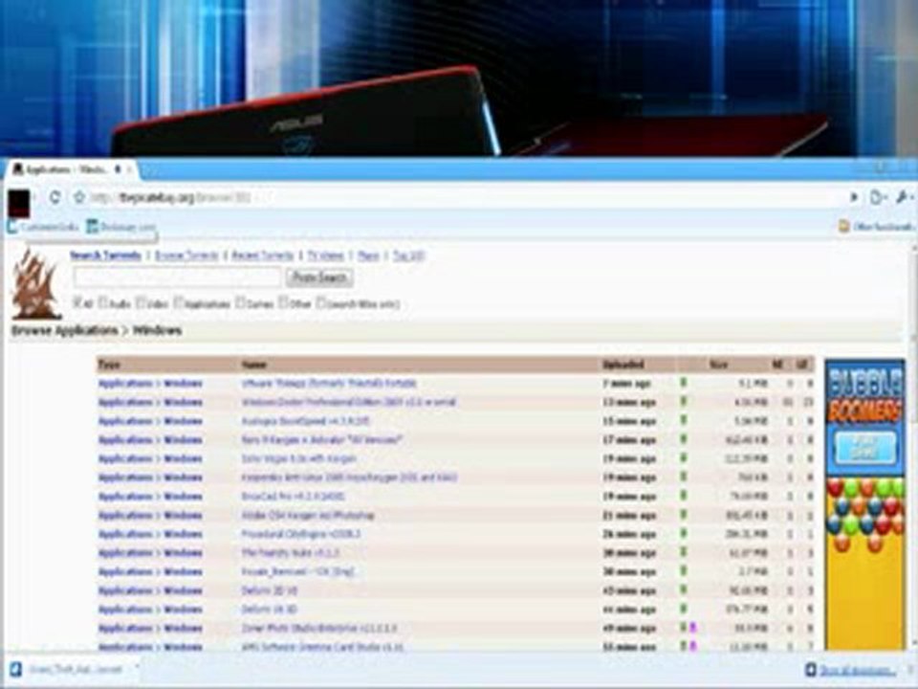This screenshot has height=689, width=918.
Task: Download icon in The Foundry Nuke row
Action: pos(683,552)
